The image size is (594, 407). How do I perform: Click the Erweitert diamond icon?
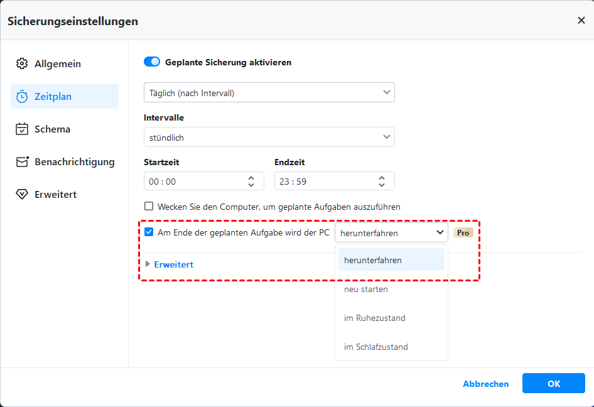[22, 195]
